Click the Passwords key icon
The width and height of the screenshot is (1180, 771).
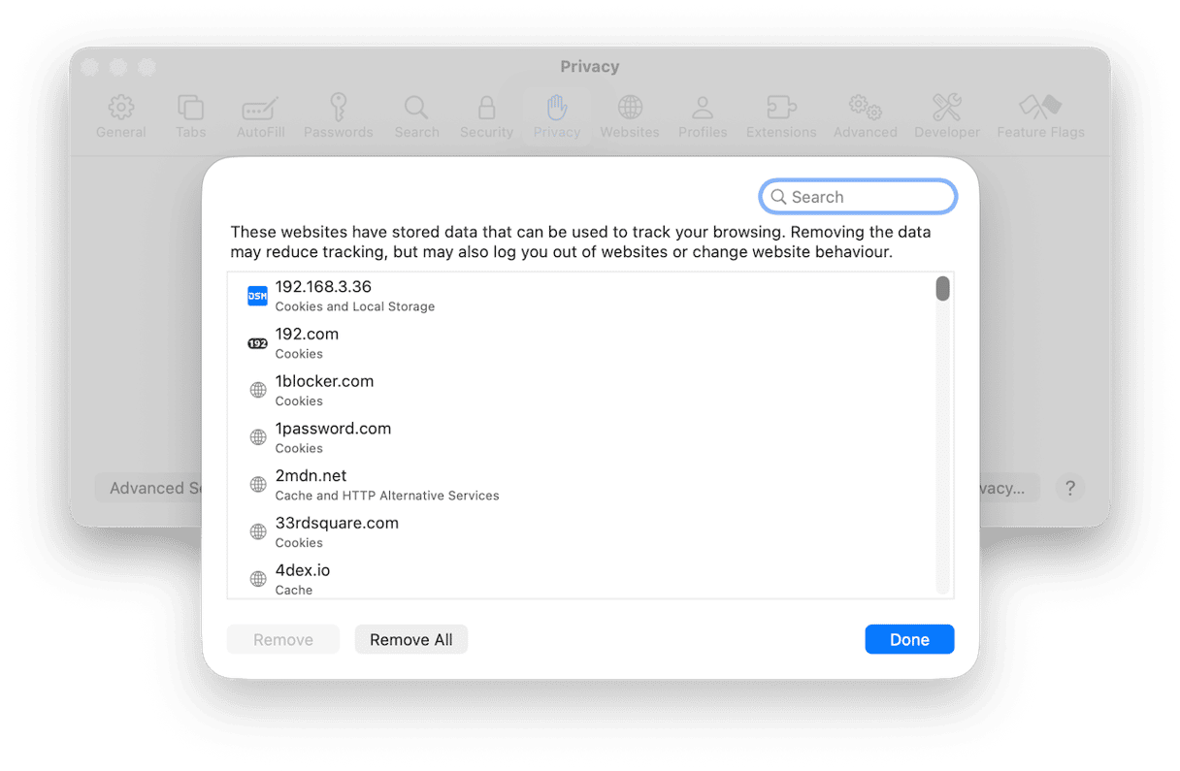(338, 108)
